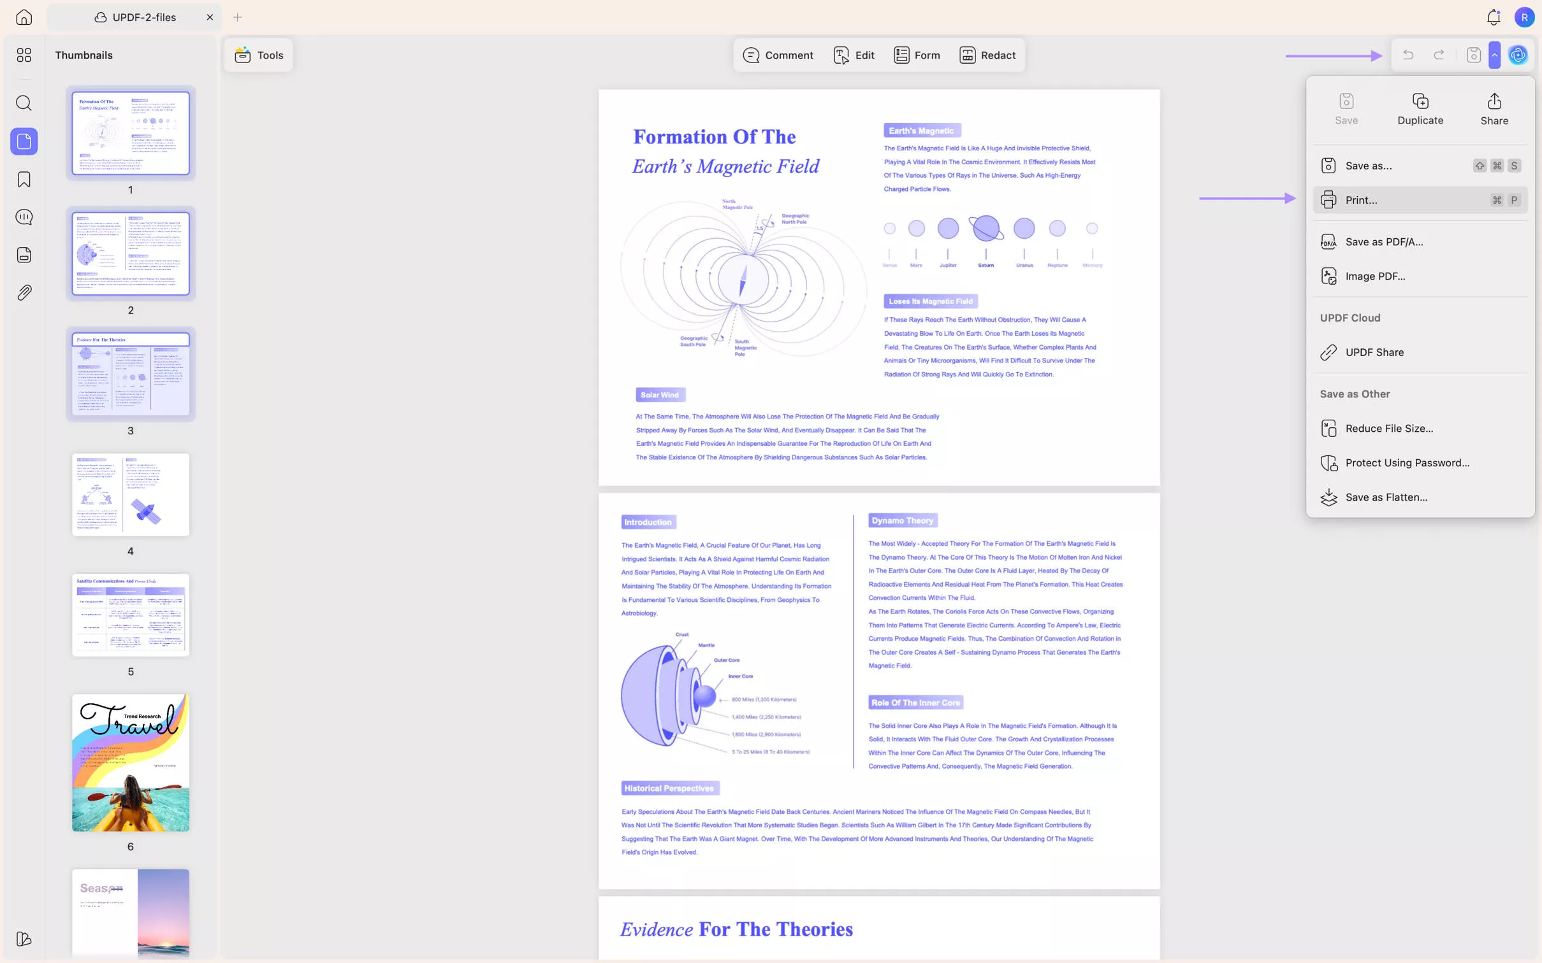Choose Save as PDF/A... option
This screenshot has width=1542, height=963.
(x=1383, y=242)
